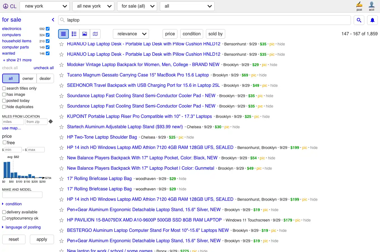Uncheck the wanted category checkbox

tap(48, 53)
